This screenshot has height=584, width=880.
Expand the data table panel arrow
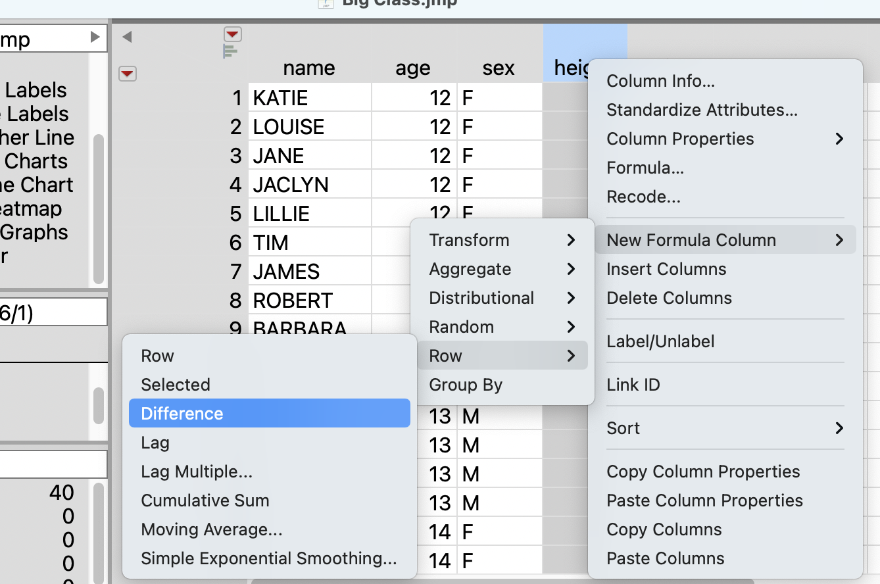pyautogui.click(x=95, y=38)
